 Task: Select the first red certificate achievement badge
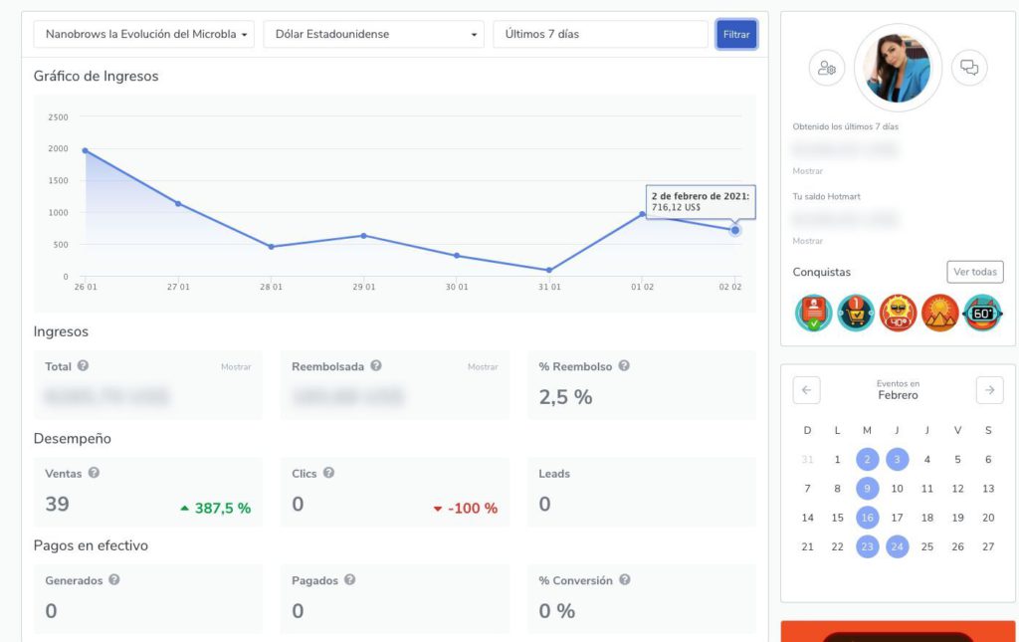coord(813,314)
